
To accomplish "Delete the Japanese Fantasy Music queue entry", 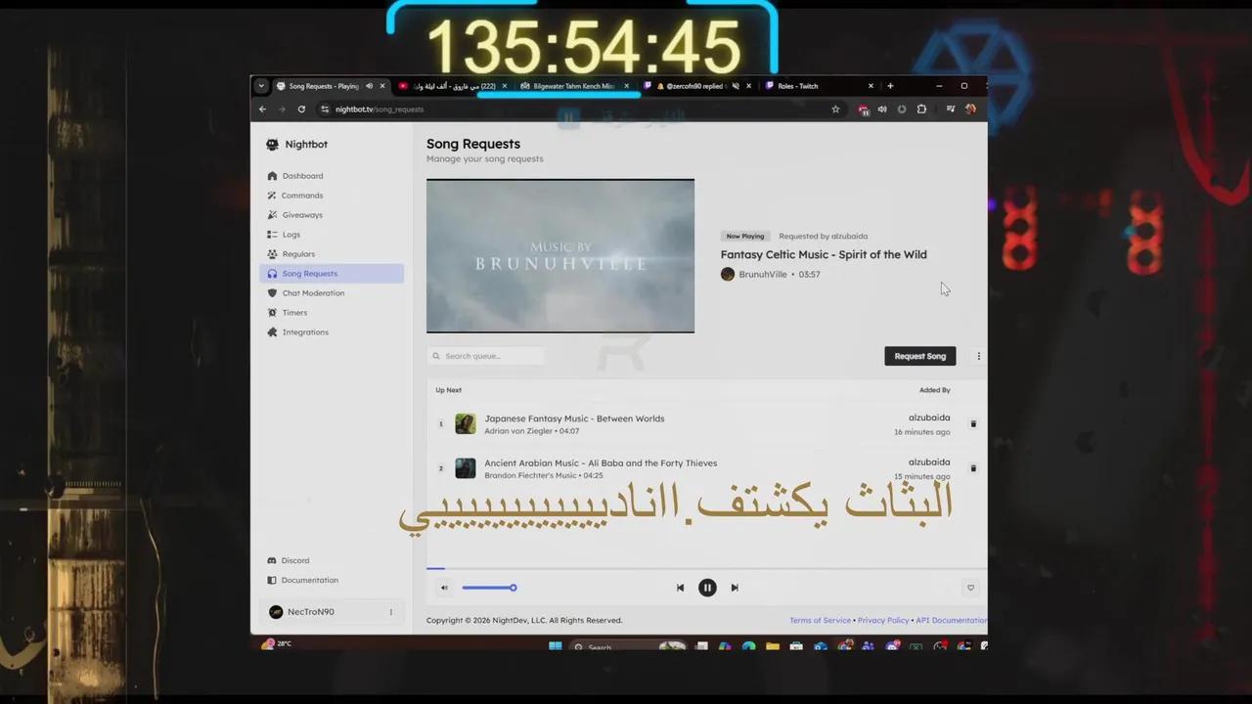I will pos(973,424).
